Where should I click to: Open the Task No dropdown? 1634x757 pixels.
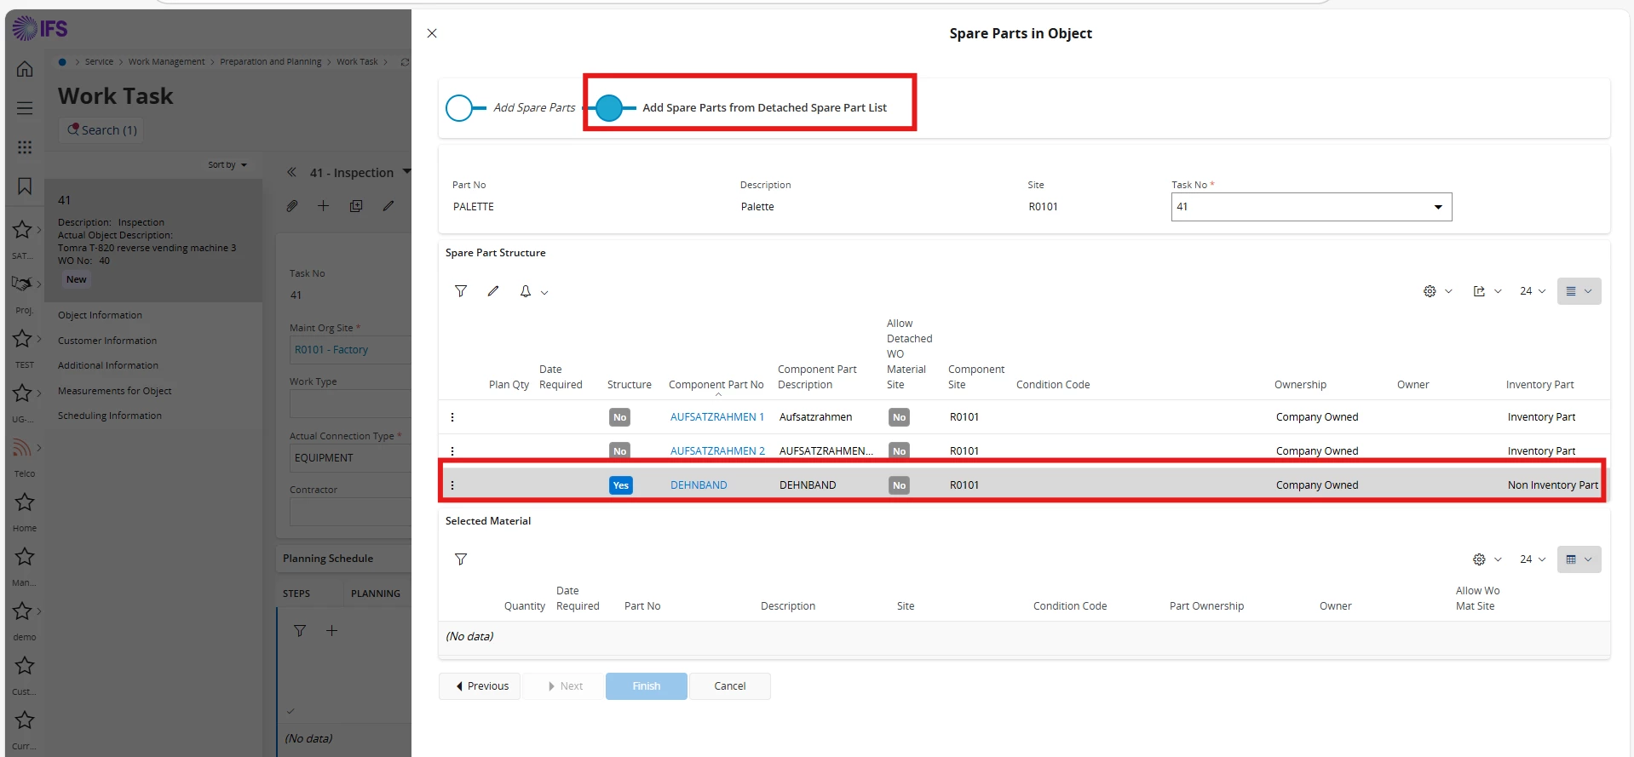tap(1311, 207)
